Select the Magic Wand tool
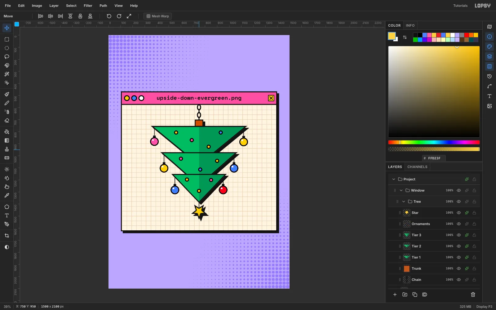The width and height of the screenshot is (496, 310). coord(7,74)
